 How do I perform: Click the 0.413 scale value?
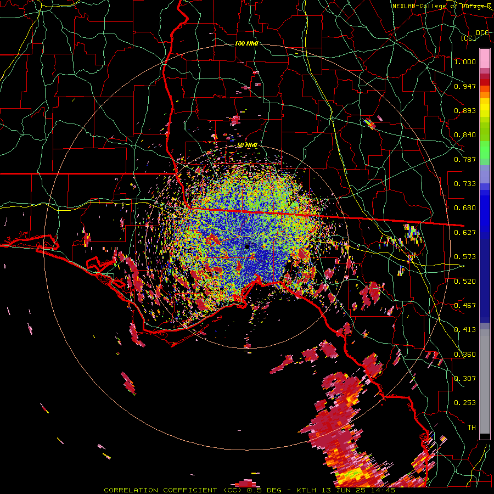465,330
